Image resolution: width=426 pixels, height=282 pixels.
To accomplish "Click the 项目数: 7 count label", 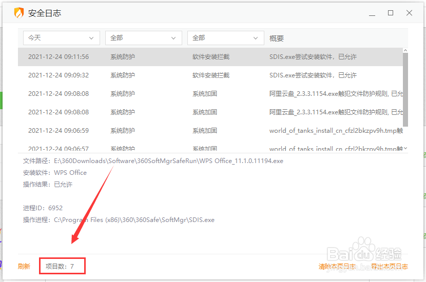I will click(60, 266).
